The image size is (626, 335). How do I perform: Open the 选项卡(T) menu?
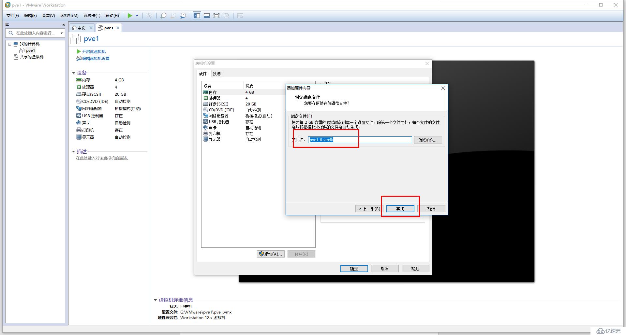(x=92, y=16)
